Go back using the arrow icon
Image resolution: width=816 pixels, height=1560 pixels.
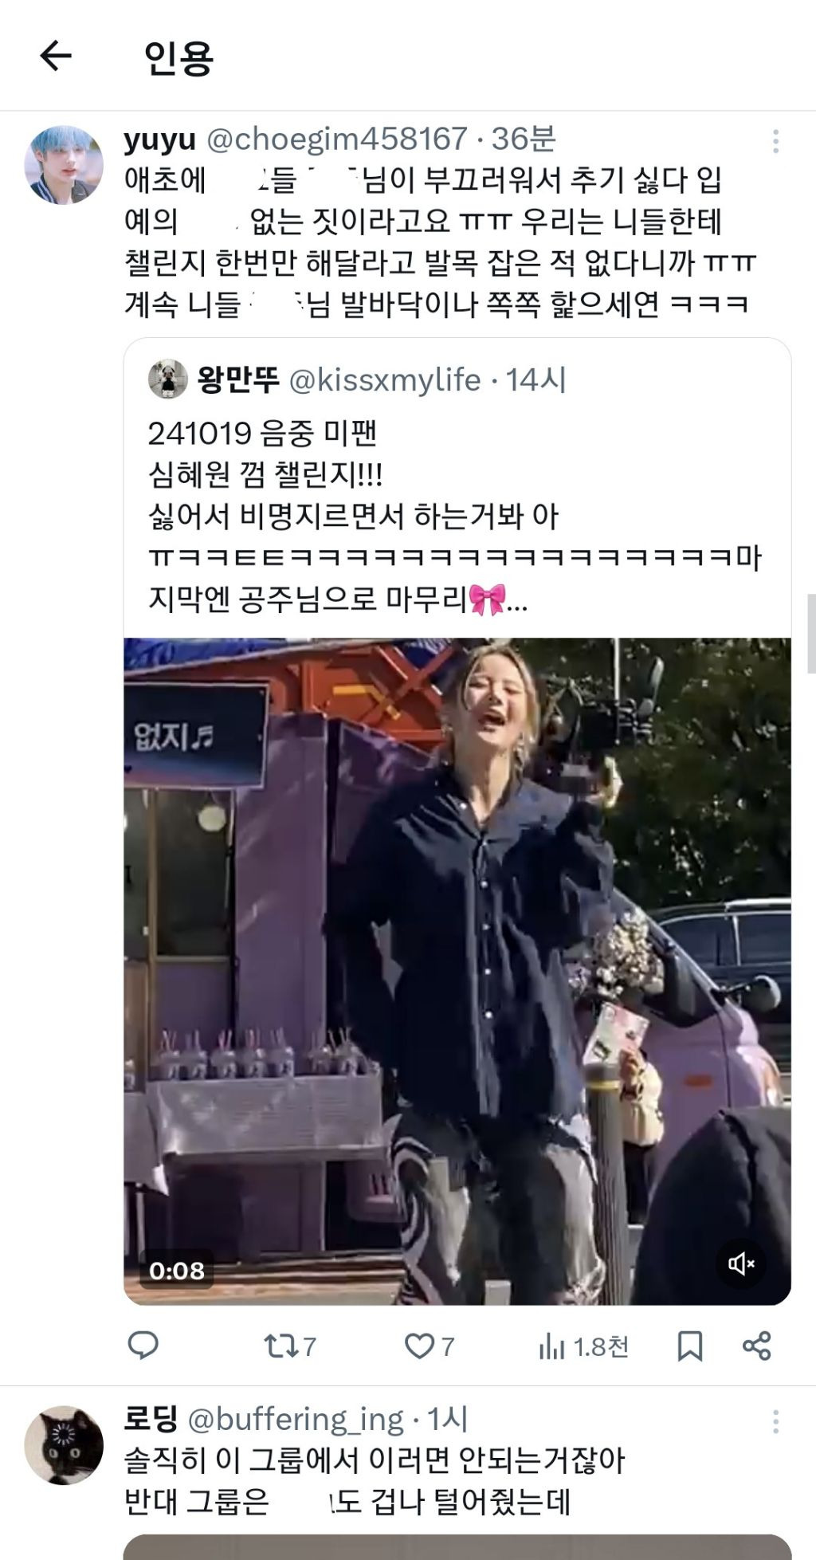click(x=56, y=57)
